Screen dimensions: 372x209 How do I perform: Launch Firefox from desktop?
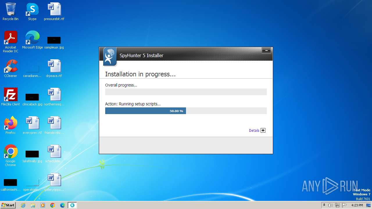10,125
